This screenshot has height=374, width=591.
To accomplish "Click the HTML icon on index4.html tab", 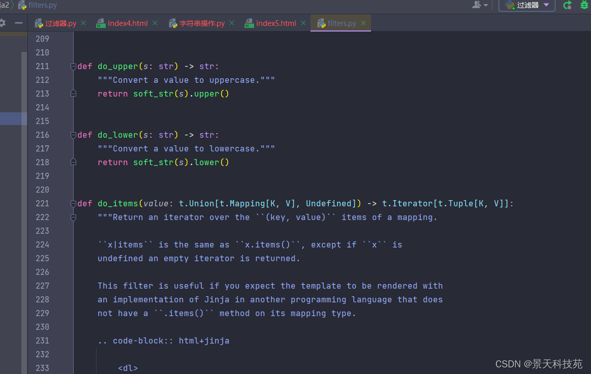I will point(101,24).
